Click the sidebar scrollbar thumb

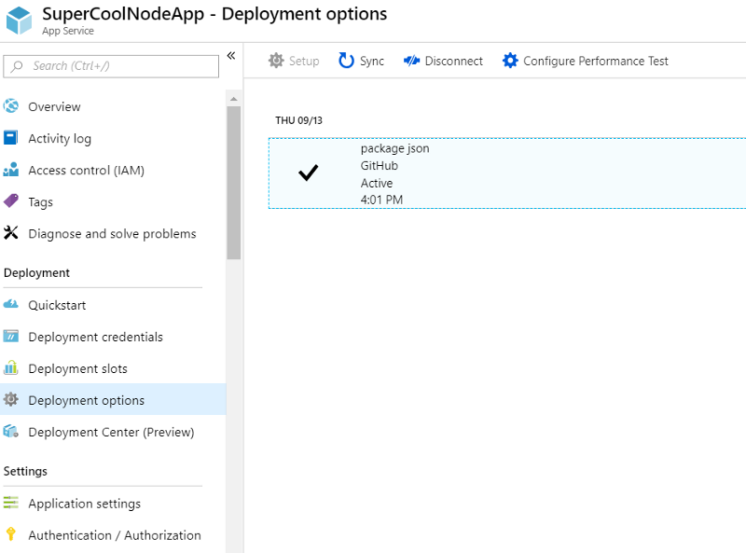click(x=234, y=183)
